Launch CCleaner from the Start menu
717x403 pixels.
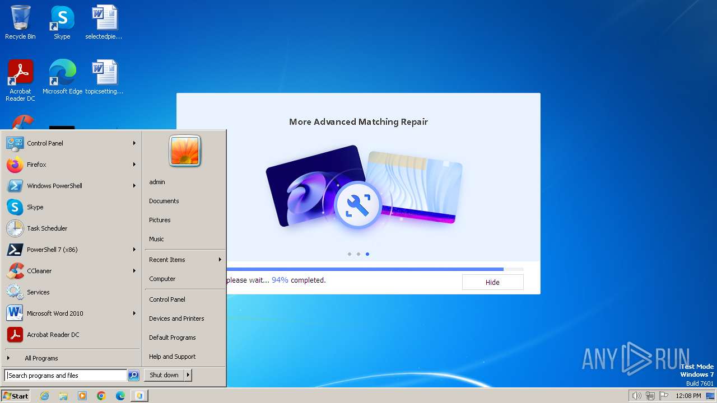point(72,271)
